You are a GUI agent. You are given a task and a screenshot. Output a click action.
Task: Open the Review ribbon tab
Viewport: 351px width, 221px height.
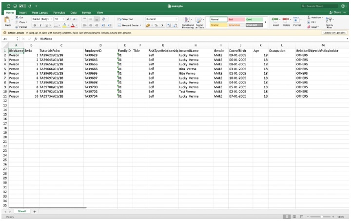coord(86,13)
